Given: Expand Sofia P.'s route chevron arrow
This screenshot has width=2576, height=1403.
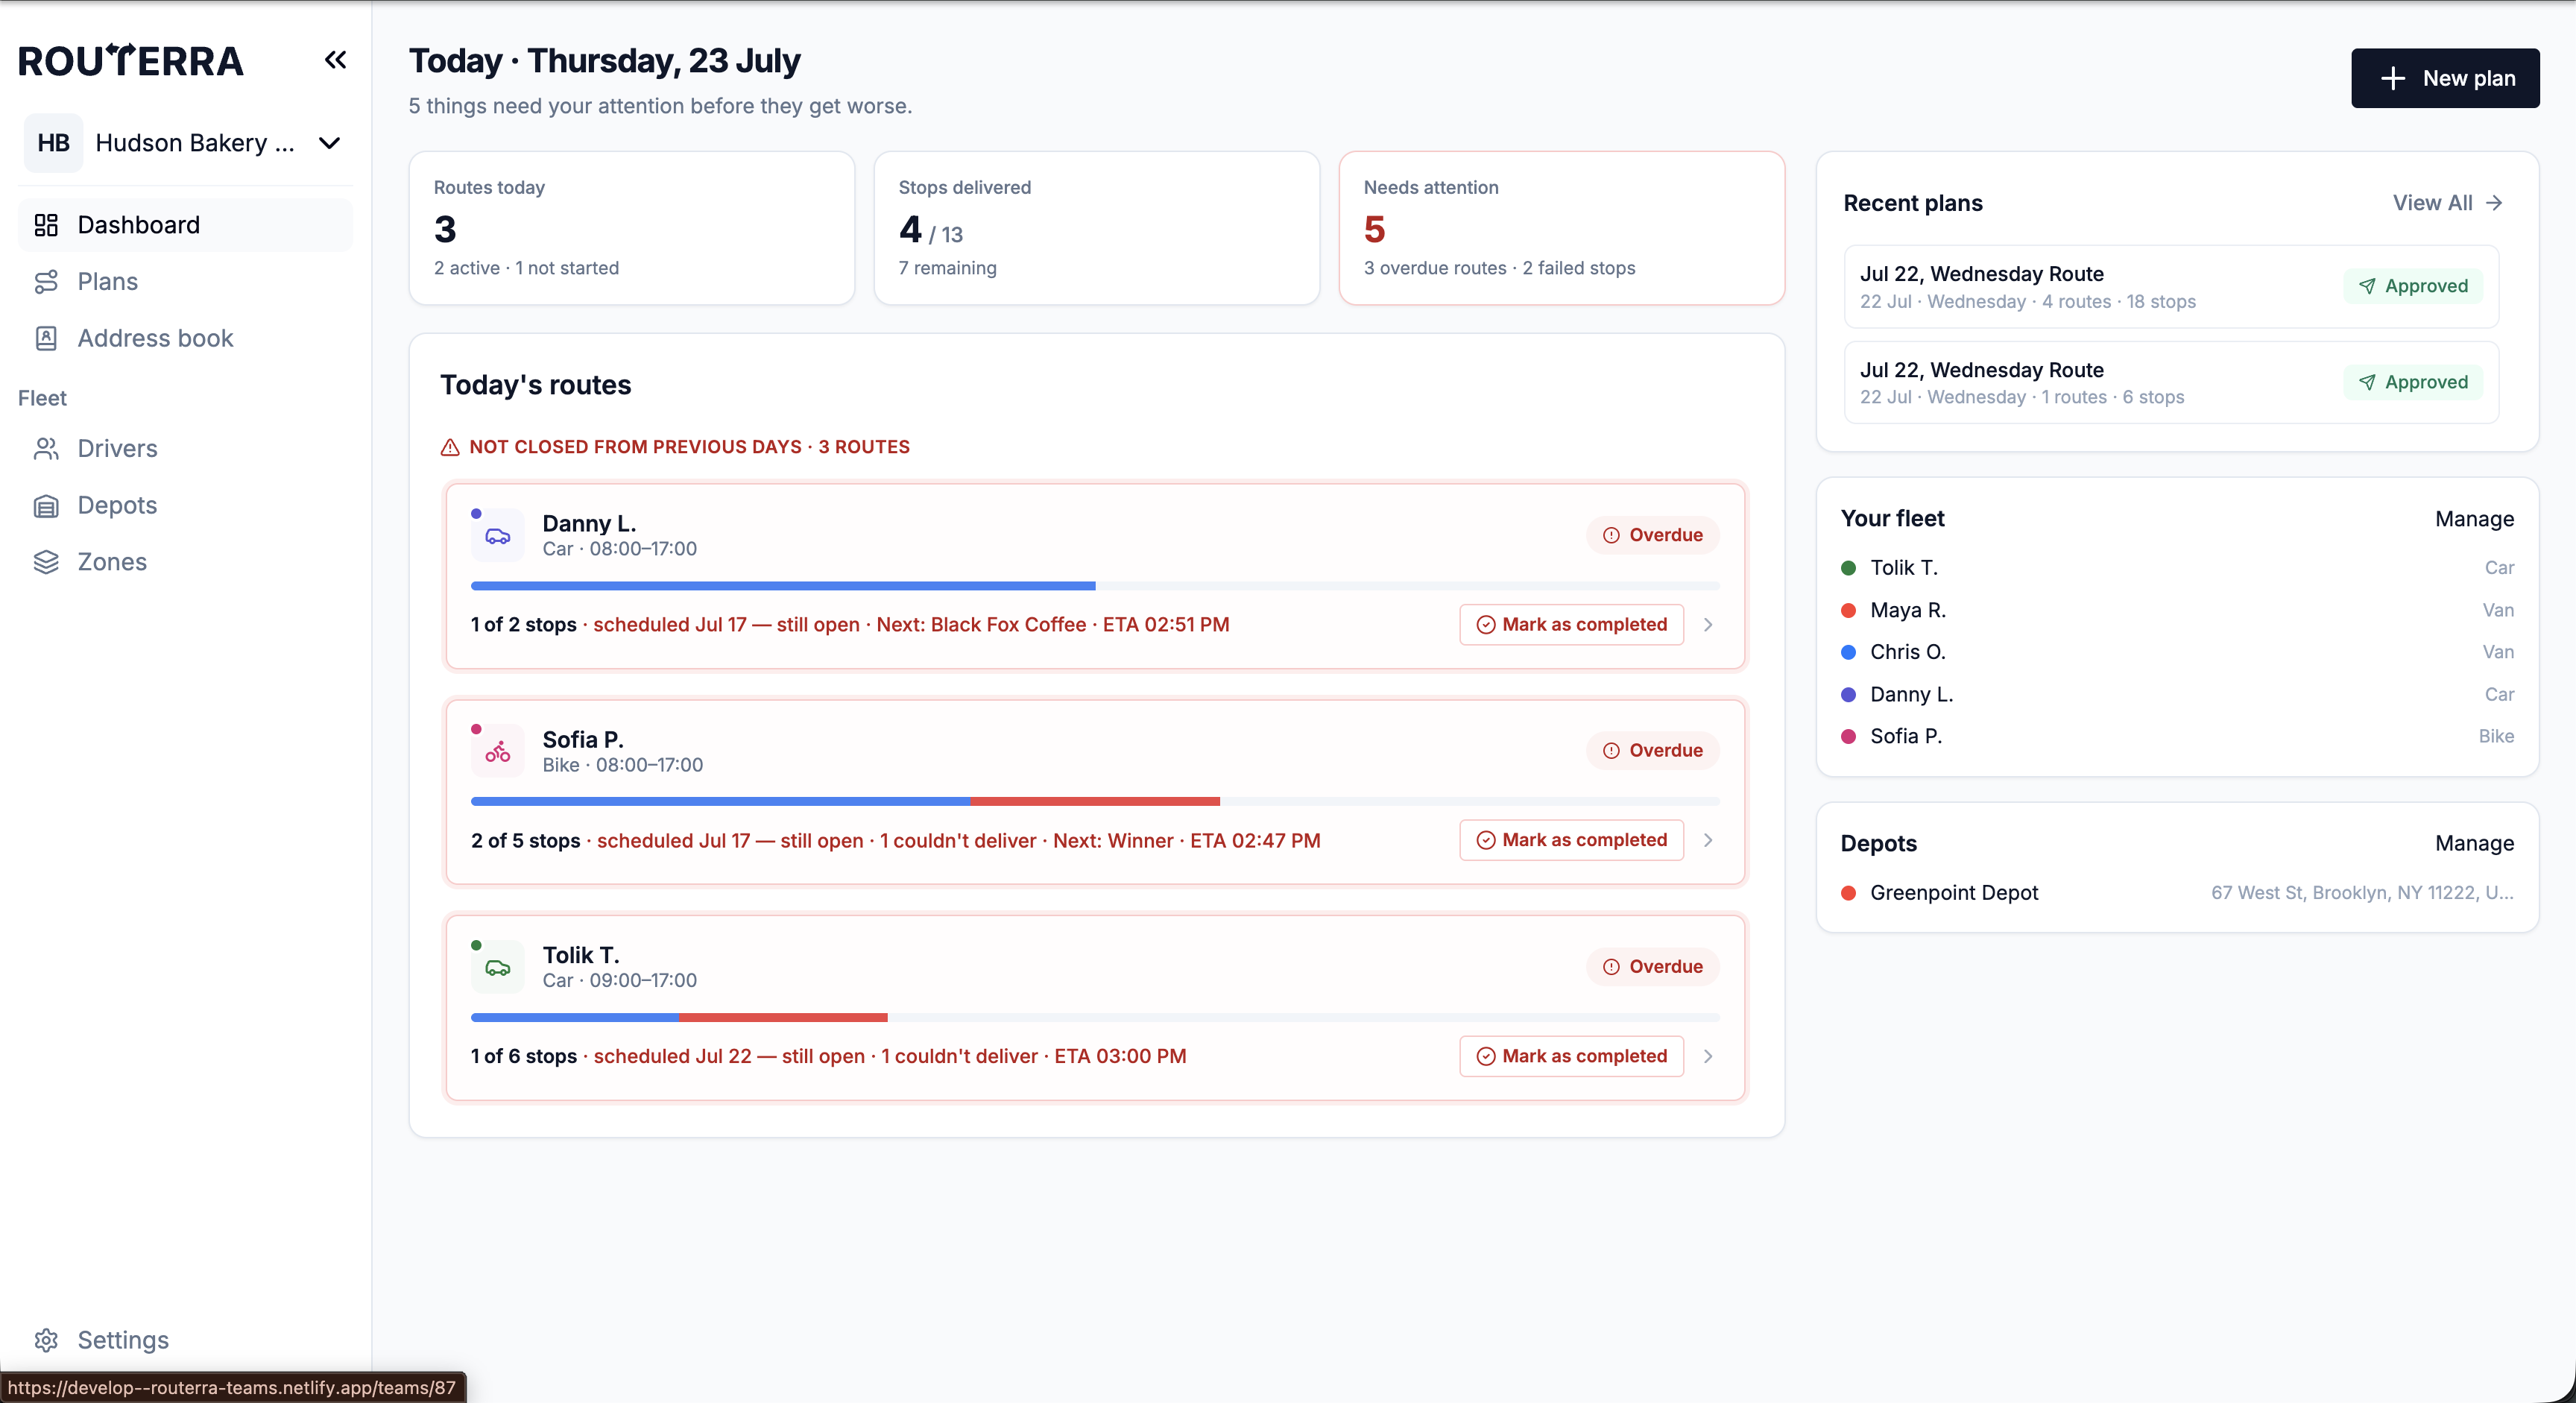Looking at the screenshot, I should pos(1708,840).
